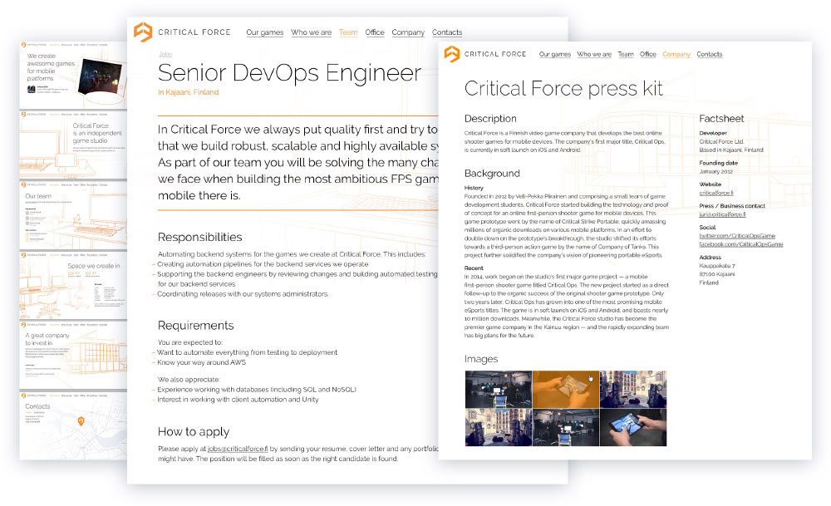Open the orange-tinted highlighted press image
This screenshot has height=506, width=831.
coord(565,389)
